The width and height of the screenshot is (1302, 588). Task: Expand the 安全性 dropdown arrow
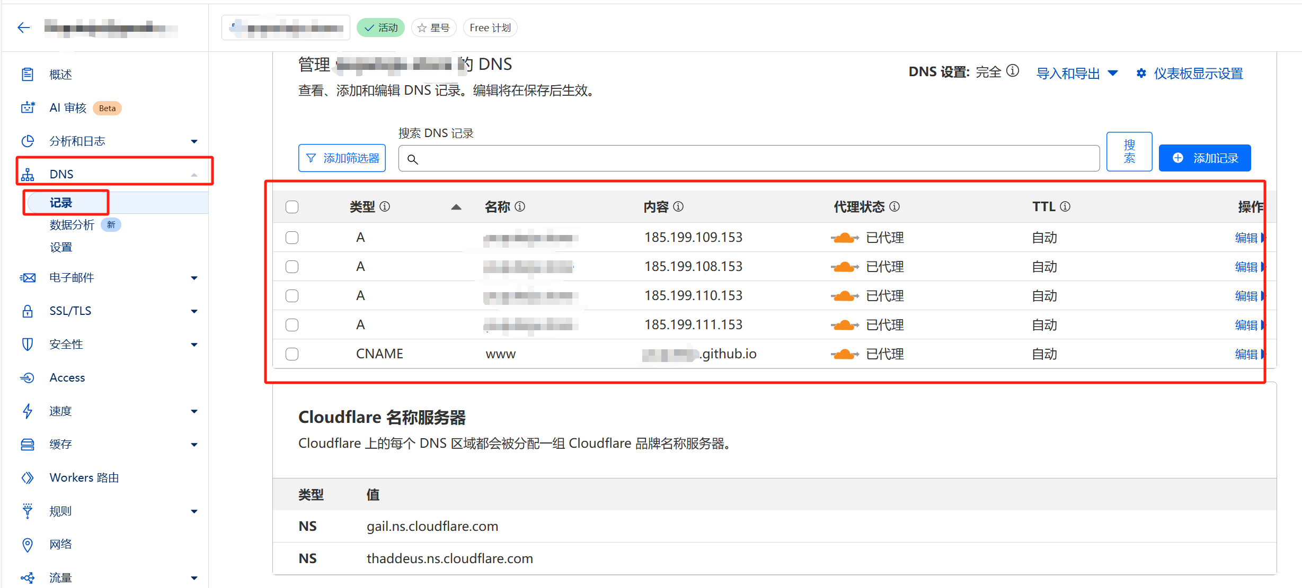click(x=194, y=345)
